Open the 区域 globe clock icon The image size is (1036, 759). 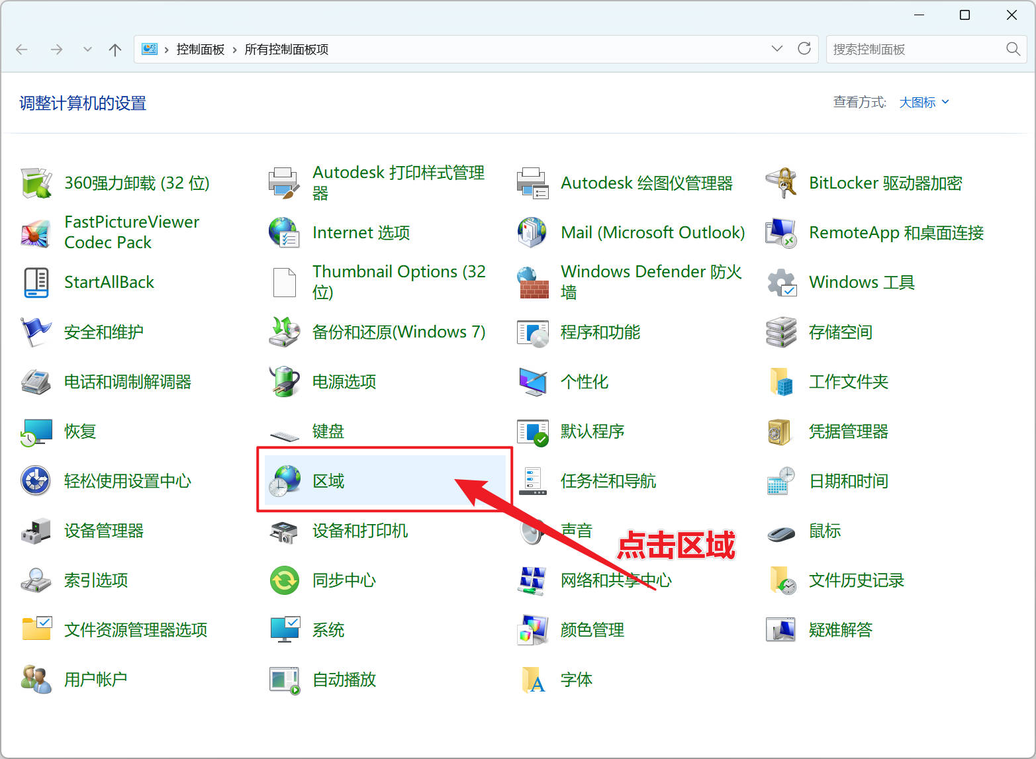285,481
